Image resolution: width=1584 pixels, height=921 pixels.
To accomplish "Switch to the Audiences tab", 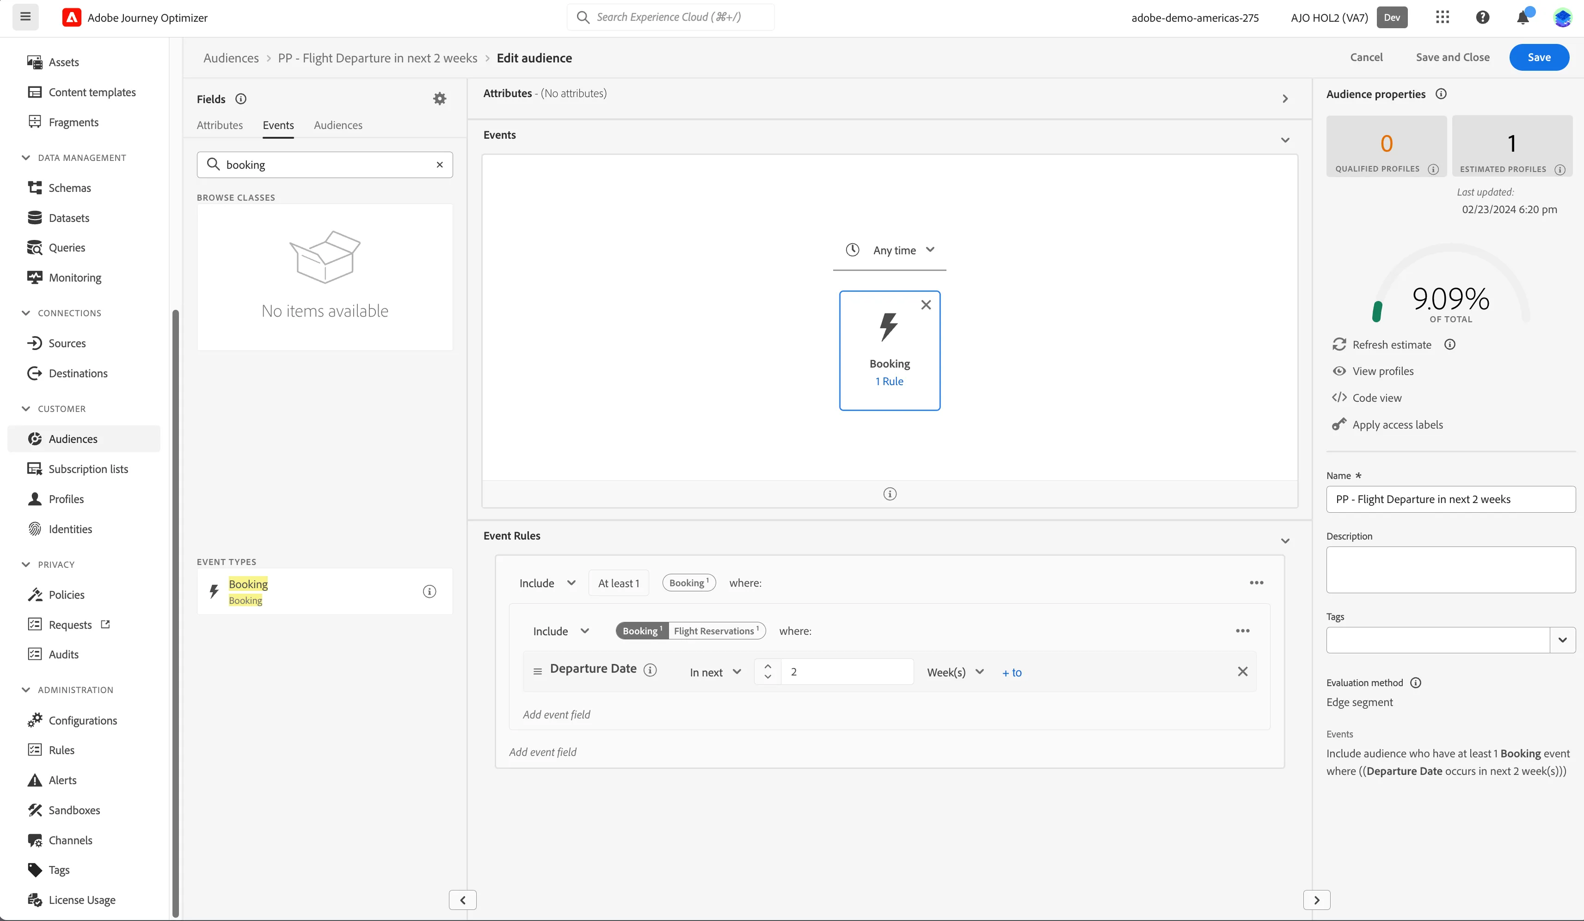I will coord(338,125).
